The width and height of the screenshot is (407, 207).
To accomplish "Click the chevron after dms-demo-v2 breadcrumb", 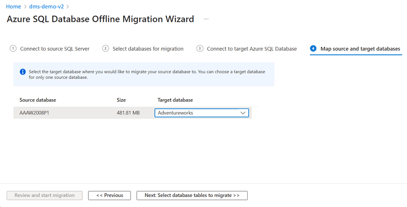I will 68,7.
